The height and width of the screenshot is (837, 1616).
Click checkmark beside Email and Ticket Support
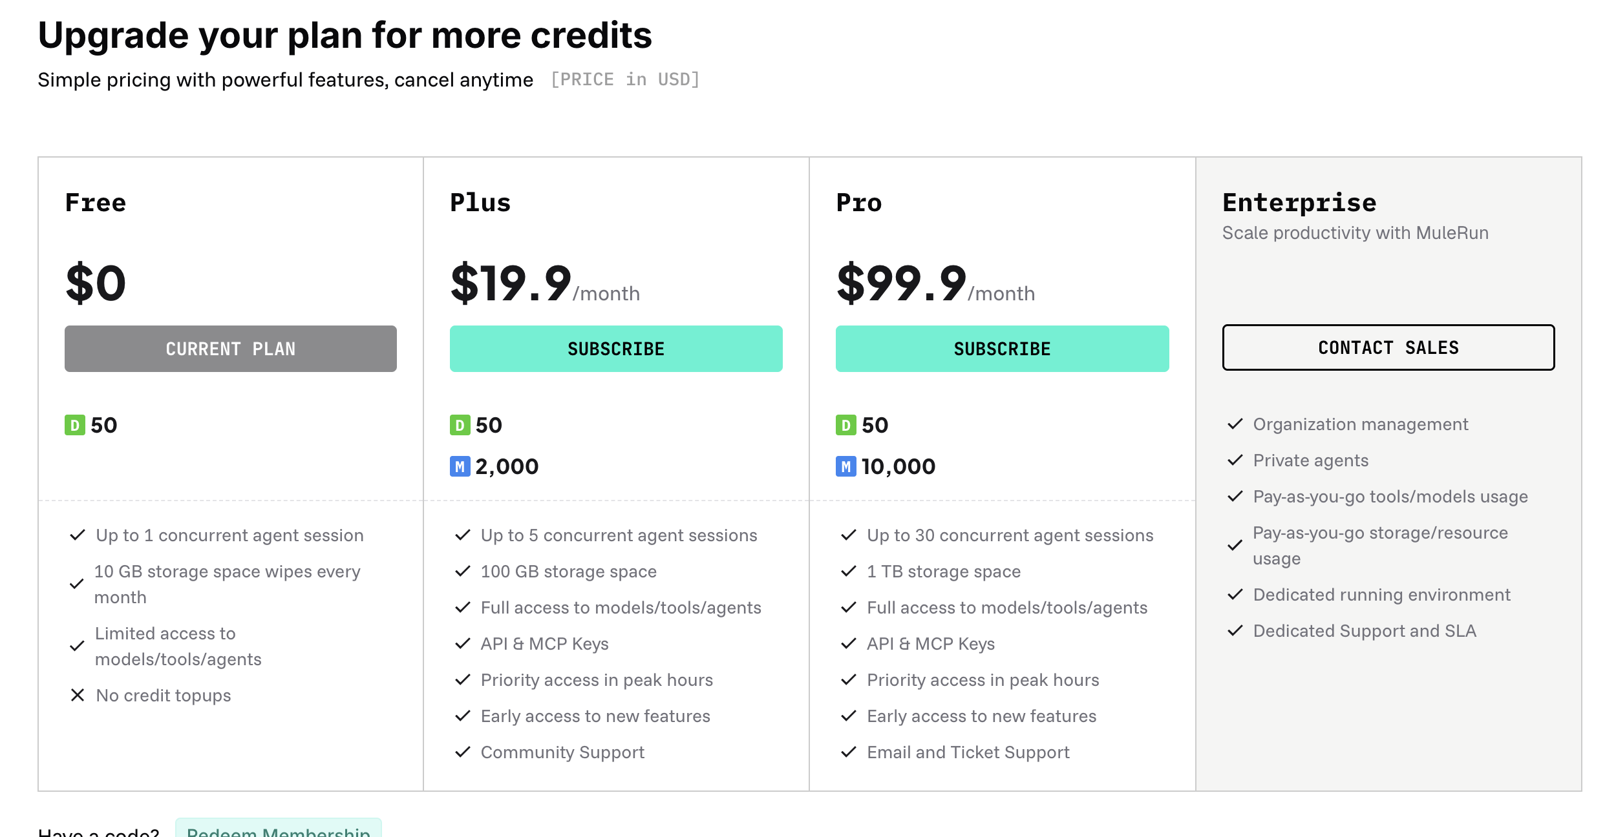click(849, 752)
